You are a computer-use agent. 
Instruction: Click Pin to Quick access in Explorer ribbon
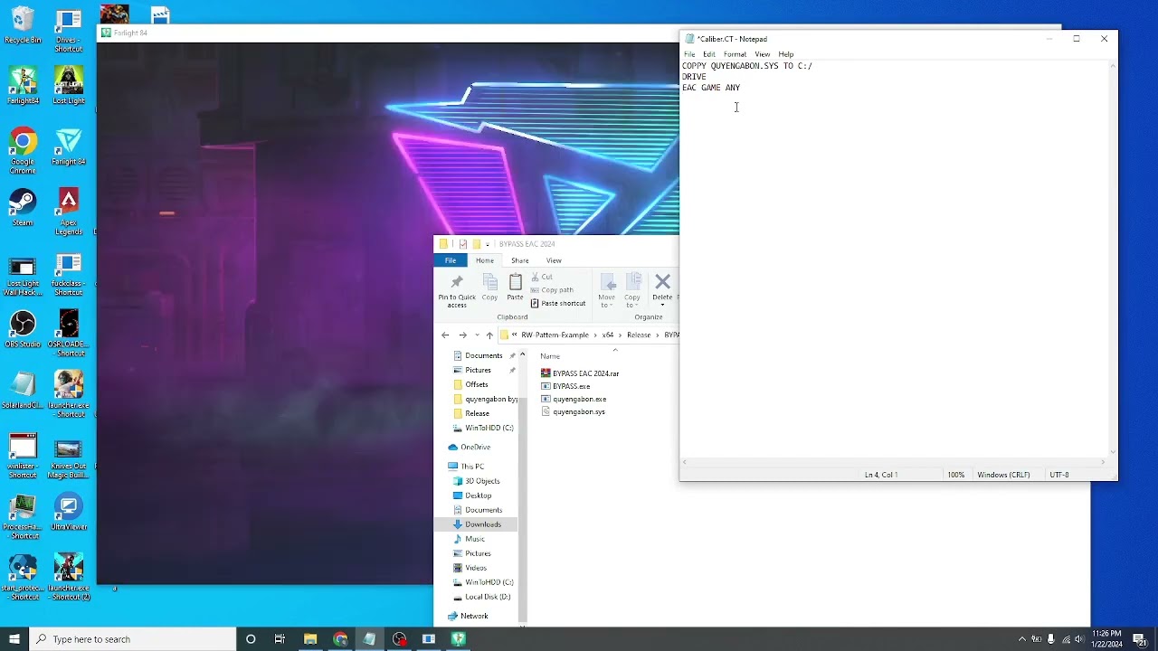click(457, 291)
